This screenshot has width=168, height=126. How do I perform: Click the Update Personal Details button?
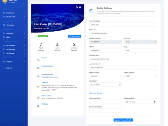point(123,120)
